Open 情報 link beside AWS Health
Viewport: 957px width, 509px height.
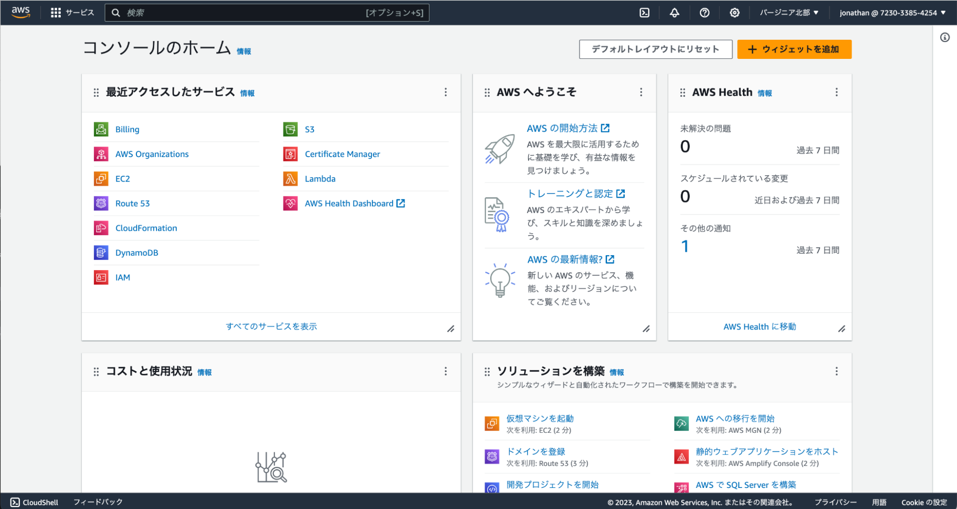click(765, 93)
